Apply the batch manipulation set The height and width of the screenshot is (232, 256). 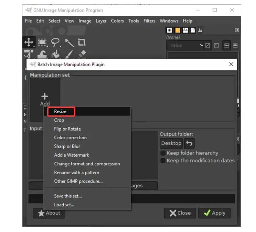(214, 213)
